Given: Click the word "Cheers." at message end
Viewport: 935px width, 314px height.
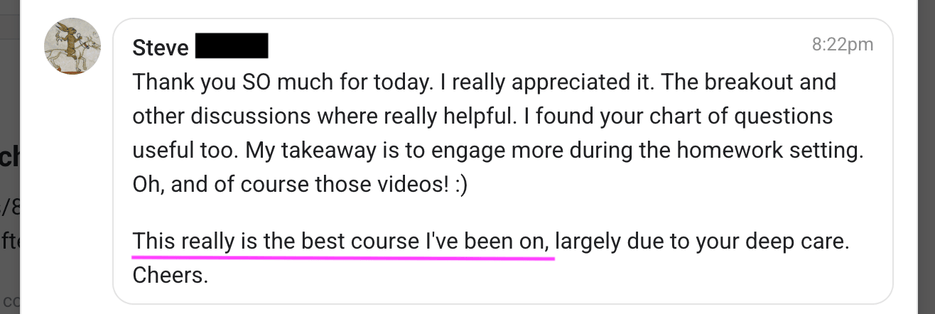Looking at the screenshot, I should coord(171,275).
